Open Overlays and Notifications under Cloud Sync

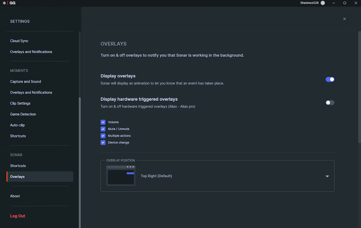31,52
